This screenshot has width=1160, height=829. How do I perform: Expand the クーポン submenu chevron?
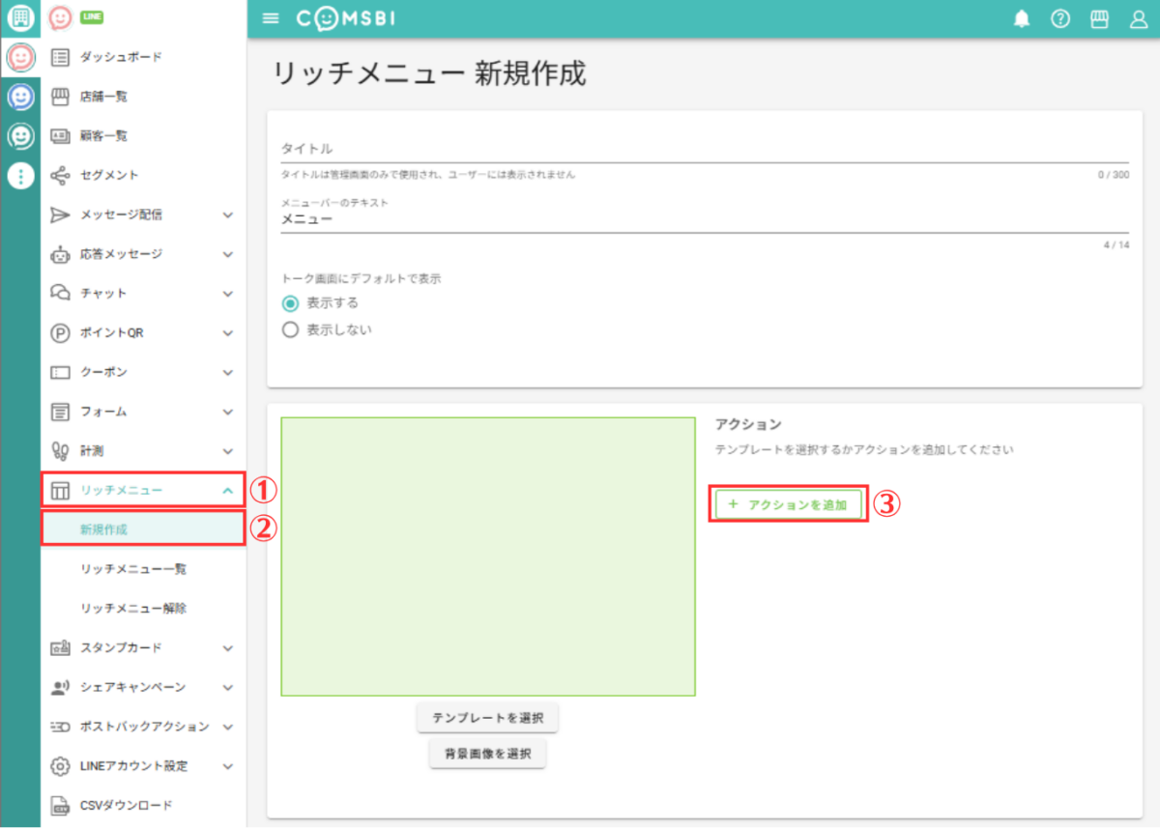point(227,372)
